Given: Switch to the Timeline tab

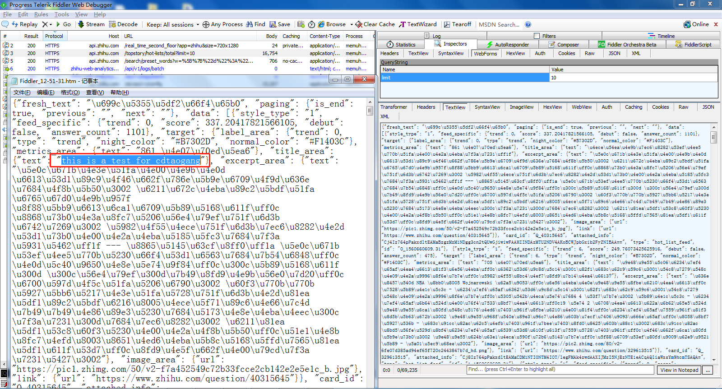Looking at the screenshot, I should [662, 36].
